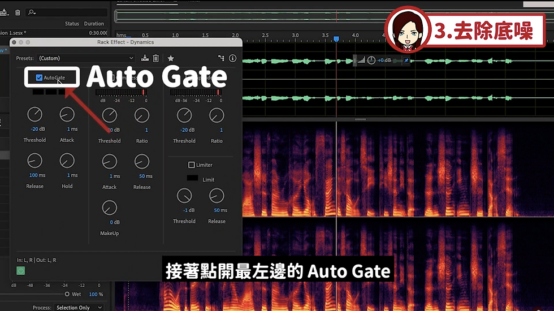Click the AutoGate Threshold knob
This screenshot has height=311, width=554.
[34, 114]
